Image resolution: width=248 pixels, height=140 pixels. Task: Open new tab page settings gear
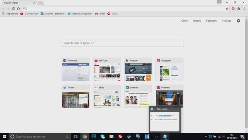[x=239, y=21]
